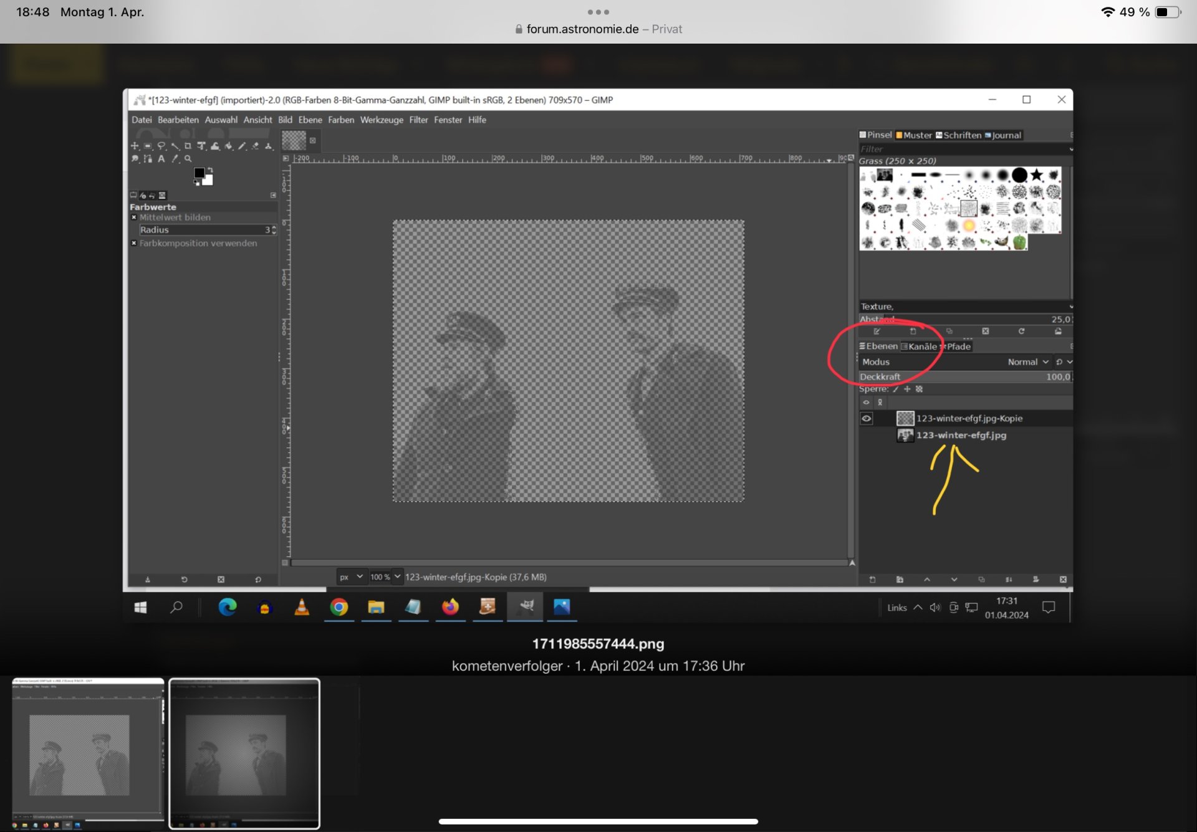
Task: Open the Filter menu
Action: pos(418,120)
